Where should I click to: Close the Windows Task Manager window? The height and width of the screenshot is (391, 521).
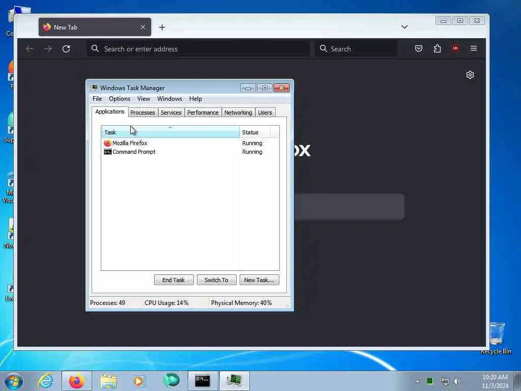281,88
